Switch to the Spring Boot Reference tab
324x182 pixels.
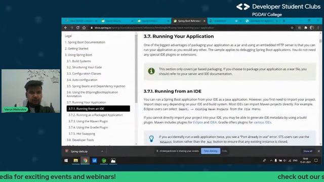pyautogui.click(x=189, y=21)
